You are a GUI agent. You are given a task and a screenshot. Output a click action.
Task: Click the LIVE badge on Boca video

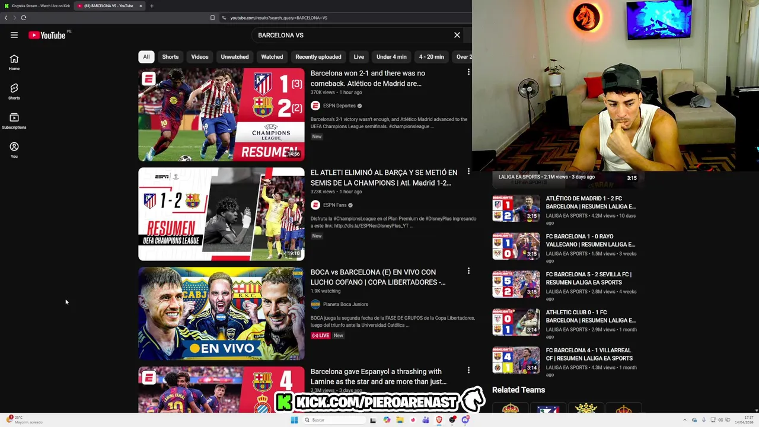320,336
